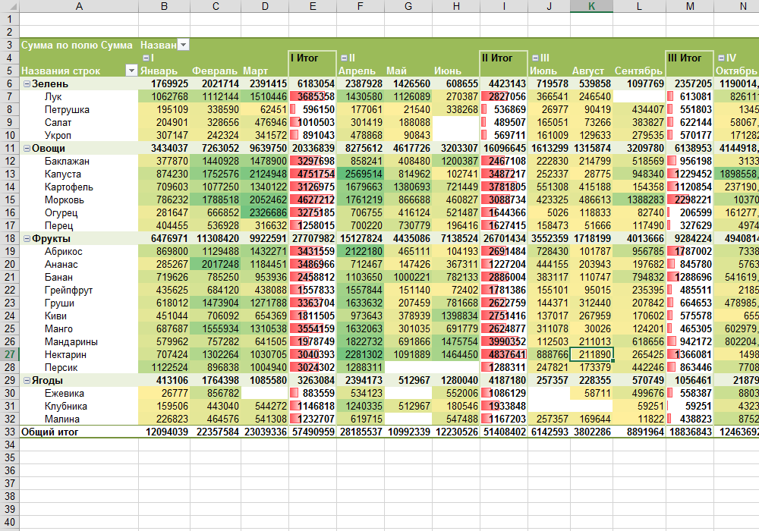Select the Картофель row label

[x=79, y=187]
